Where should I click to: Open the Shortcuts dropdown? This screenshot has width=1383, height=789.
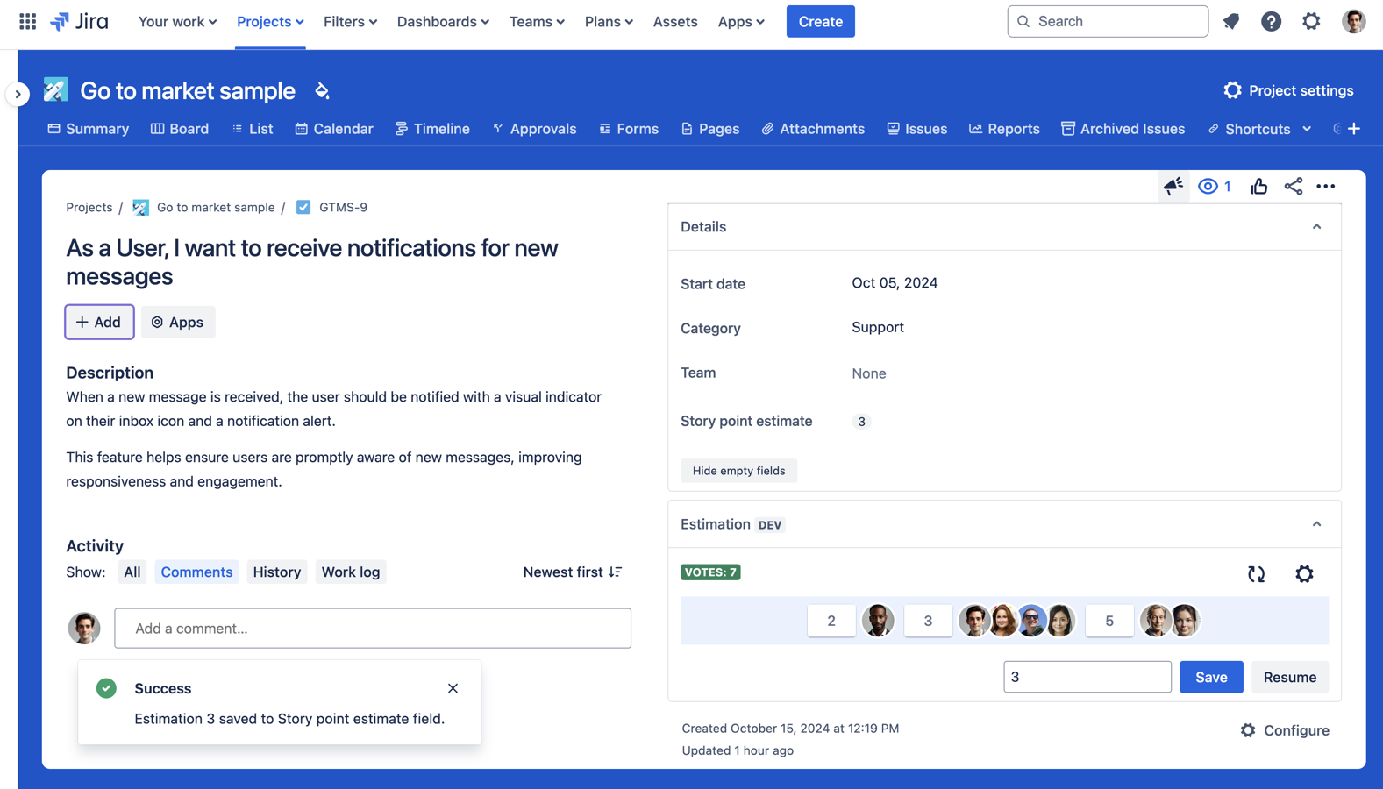tap(1259, 129)
